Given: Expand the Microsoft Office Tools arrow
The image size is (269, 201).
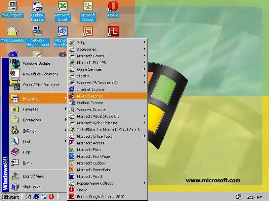Looking at the screenshot, I should tap(145, 136).
